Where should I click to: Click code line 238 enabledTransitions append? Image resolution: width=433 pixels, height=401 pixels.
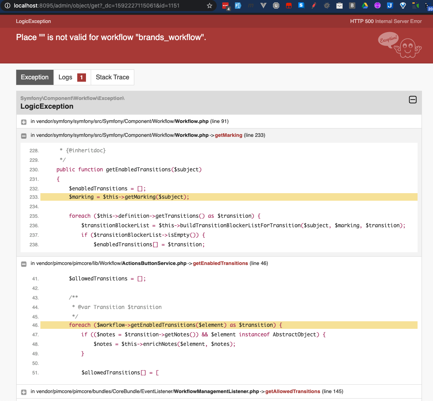click(149, 244)
